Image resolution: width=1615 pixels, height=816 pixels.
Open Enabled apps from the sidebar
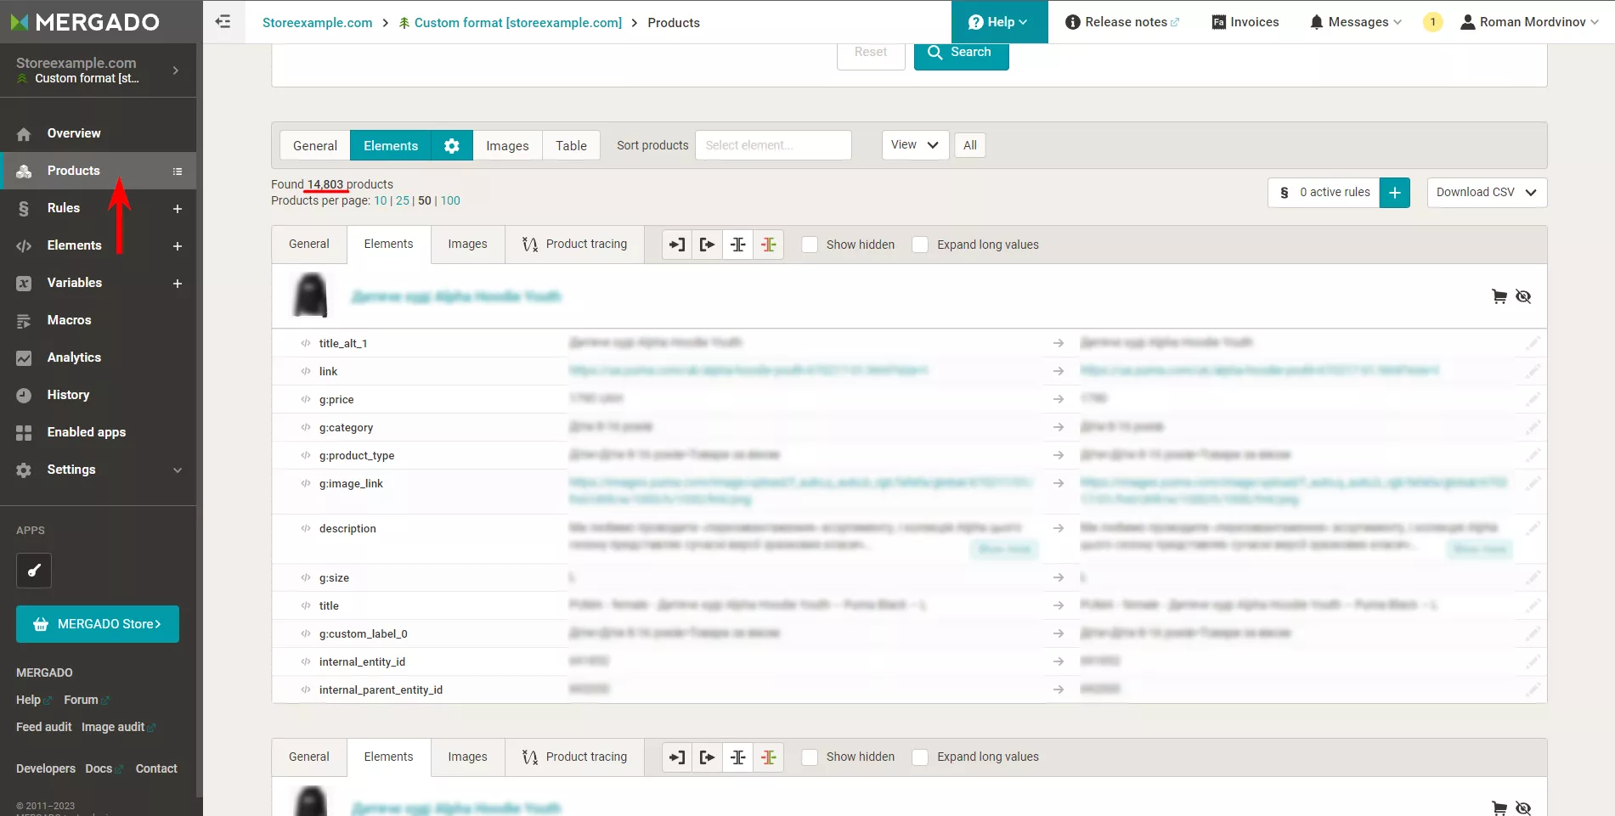[86, 432]
